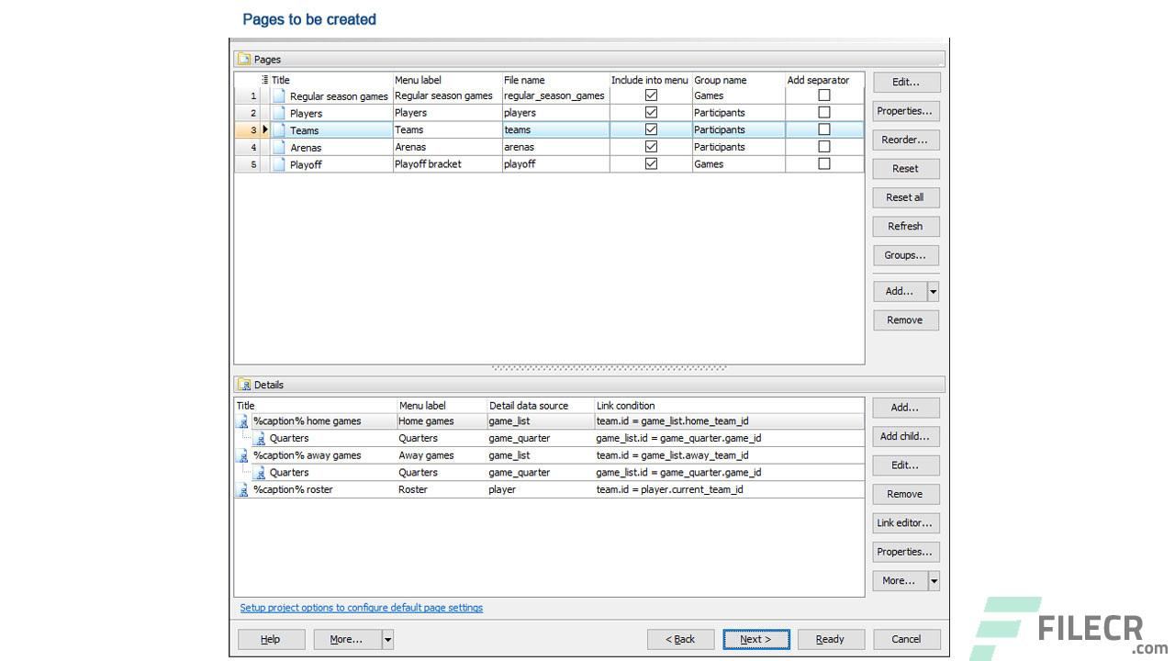This screenshot has height=661, width=1175.
Task: Click the detail page icon beside %caption% roster
Action: point(241,489)
